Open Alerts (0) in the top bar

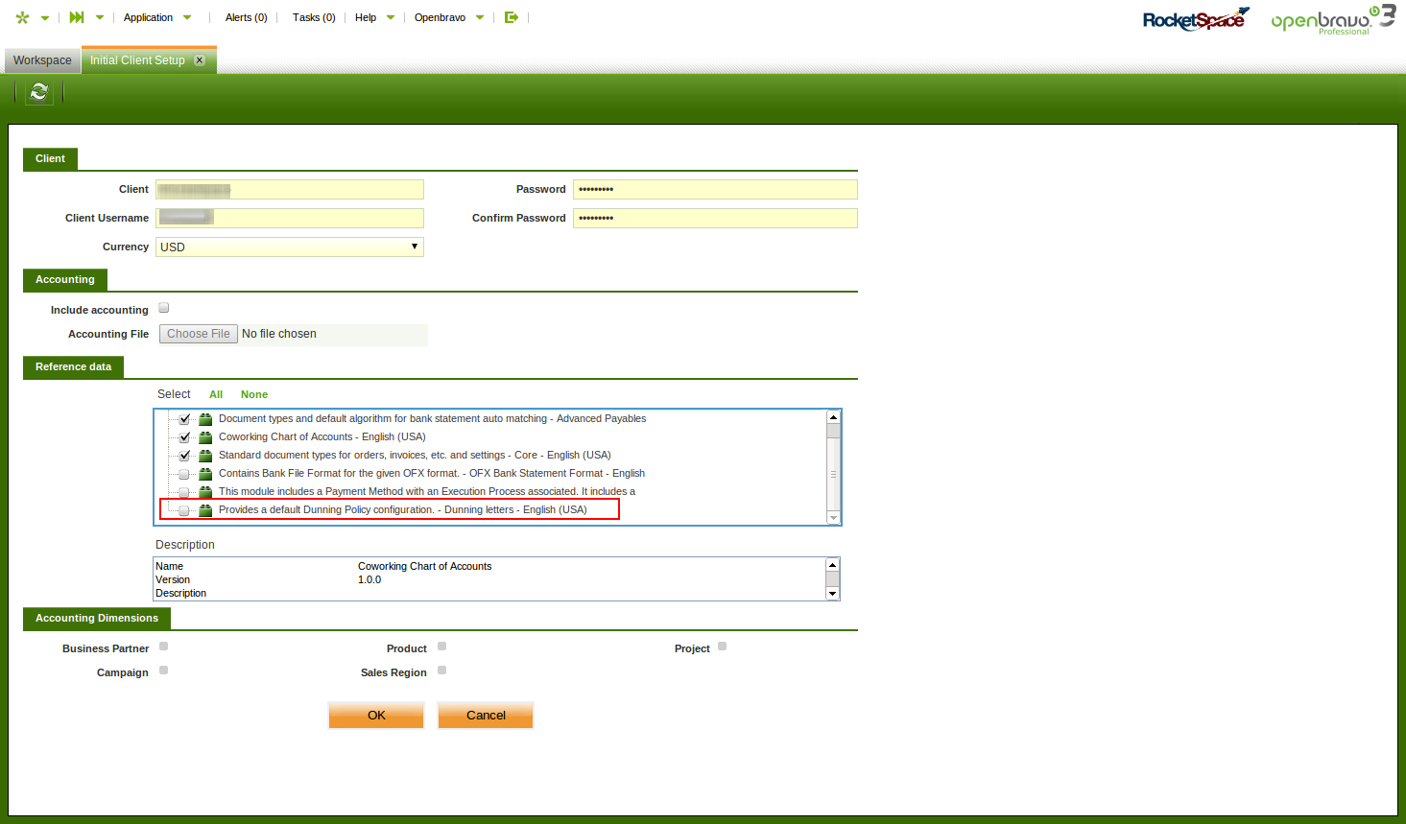pos(246,17)
